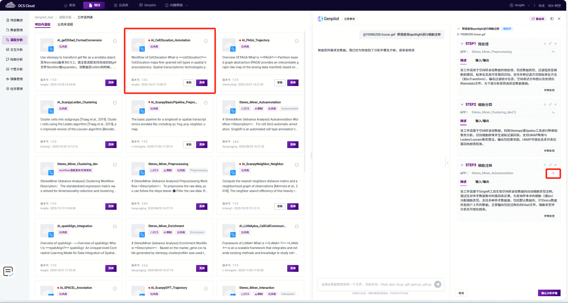The image size is (568, 303).
Task: Send the Genpilot chat message
Action: point(437,284)
